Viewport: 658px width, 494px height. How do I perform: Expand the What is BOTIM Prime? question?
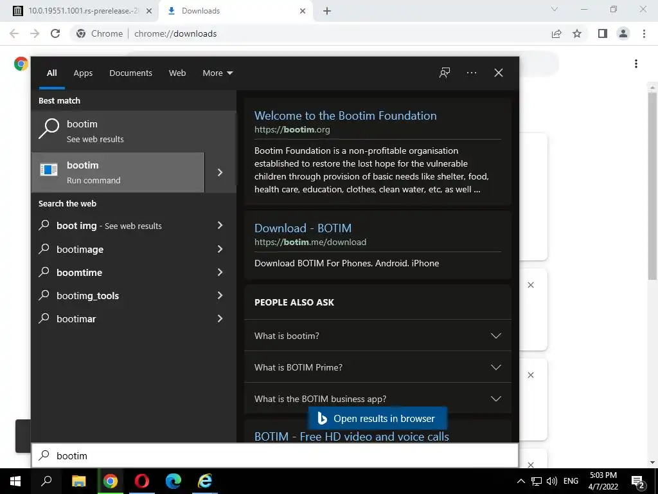pyautogui.click(x=378, y=367)
